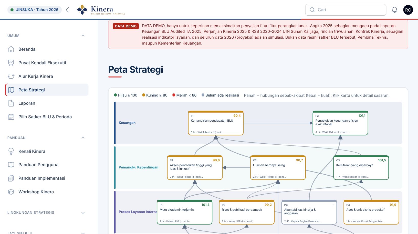Click the Kenali Kinera lightbulb icon
This screenshot has height=234, width=418.
[11, 151]
